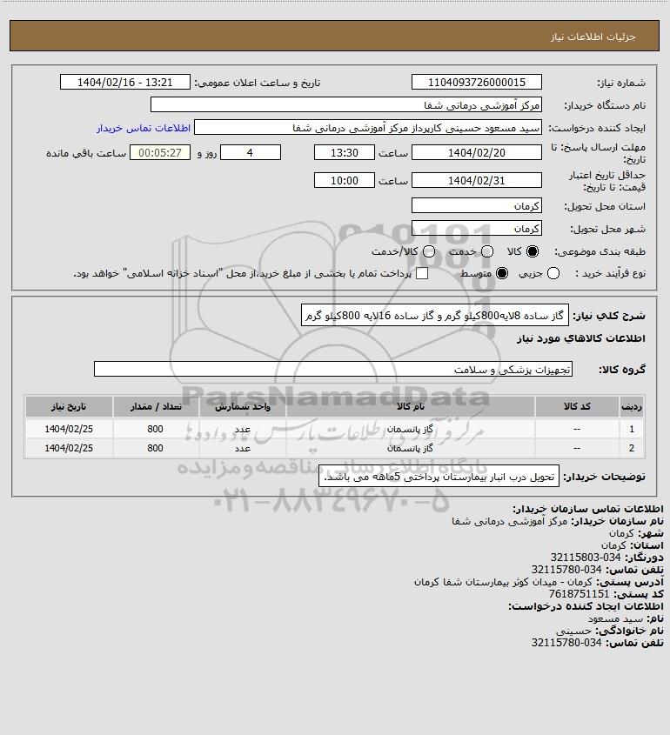The height and width of the screenshot is (735, 670).
Task: Click the remaining time counter 00:05:27
Action: pos(160,153)
